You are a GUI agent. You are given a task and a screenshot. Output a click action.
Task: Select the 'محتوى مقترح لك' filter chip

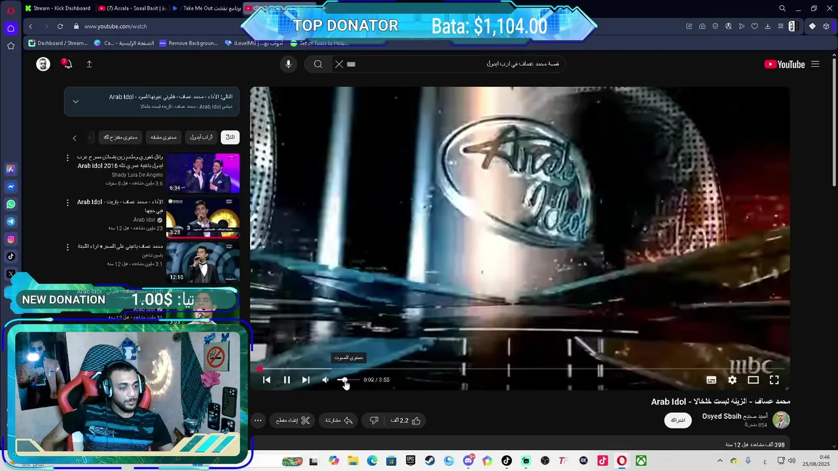(x=120, y=137)
